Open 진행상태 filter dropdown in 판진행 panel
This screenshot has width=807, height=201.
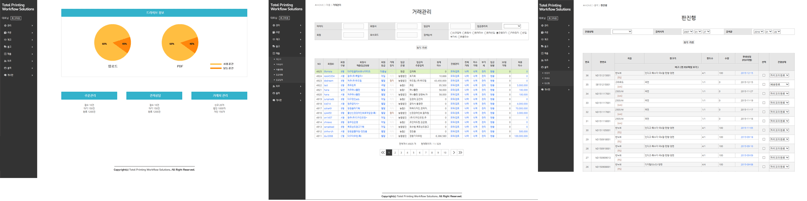click(x=622, y=32)
